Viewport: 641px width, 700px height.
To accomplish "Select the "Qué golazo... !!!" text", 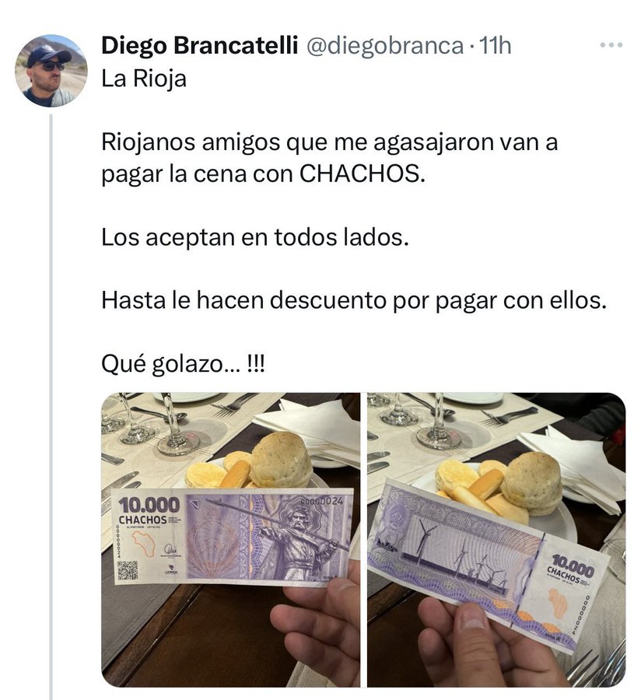I will pyautogui.click(x=183, y=364).
